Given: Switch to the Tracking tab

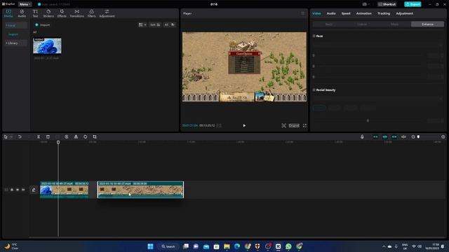Looking at the screenshot, I should [x=384, y=13].
